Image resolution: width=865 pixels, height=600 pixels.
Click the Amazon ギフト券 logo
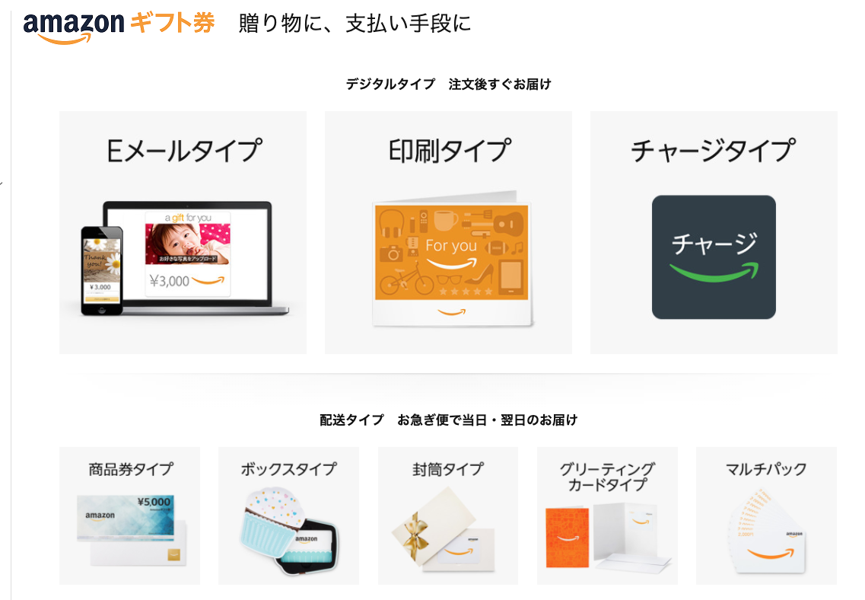point(119,26)
